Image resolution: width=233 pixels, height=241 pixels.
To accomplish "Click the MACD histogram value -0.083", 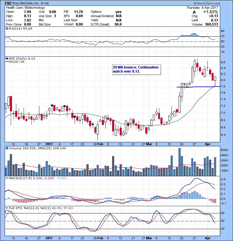I will point(61,178).
